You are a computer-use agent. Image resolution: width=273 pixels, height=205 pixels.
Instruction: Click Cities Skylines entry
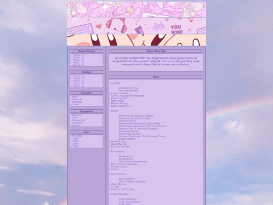click(119, 184)
